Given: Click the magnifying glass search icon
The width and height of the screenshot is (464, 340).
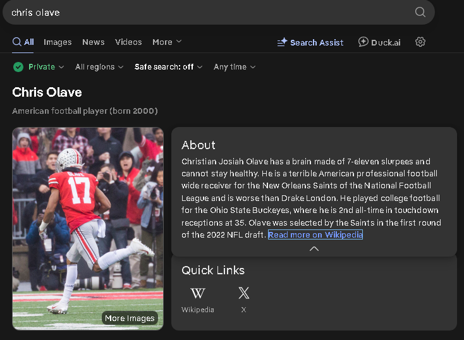Looking at the screenshot, I should pyautogui.click(x=420, y=12).
